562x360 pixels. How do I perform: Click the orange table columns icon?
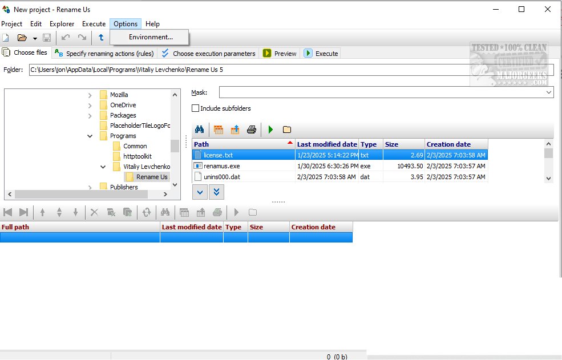tap(219, 130)
